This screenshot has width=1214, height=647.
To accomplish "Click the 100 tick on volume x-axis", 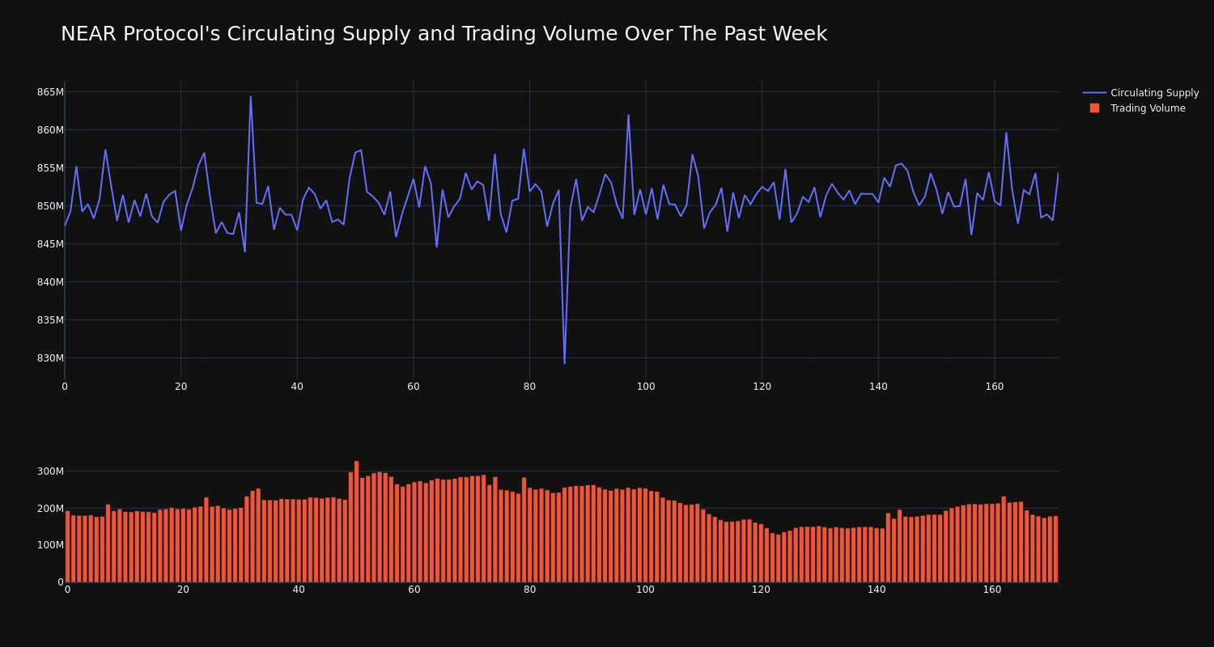I will (x=645, y=590).
